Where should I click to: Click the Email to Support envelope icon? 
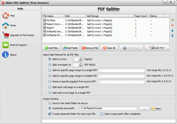click(6, 45)
